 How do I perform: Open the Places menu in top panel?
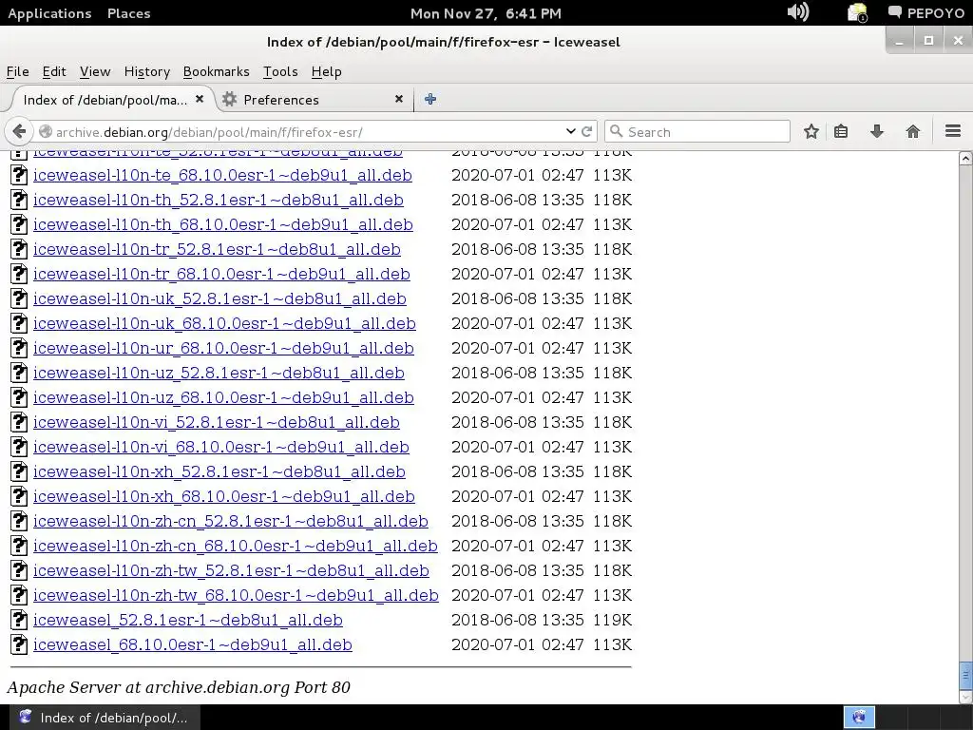pyautogui.click(x=128, y=13)
